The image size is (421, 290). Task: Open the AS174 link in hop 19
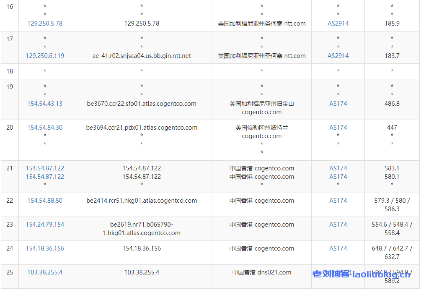tap(338, 104)
